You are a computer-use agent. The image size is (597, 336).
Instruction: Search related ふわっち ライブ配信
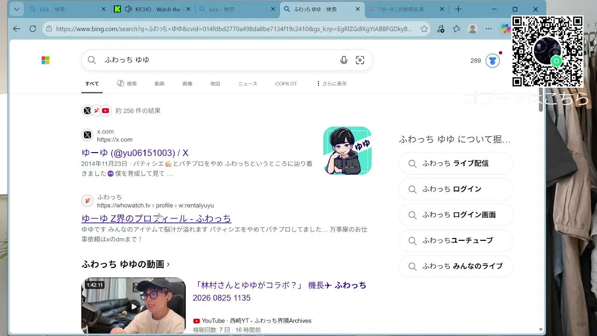coord(456,163)
